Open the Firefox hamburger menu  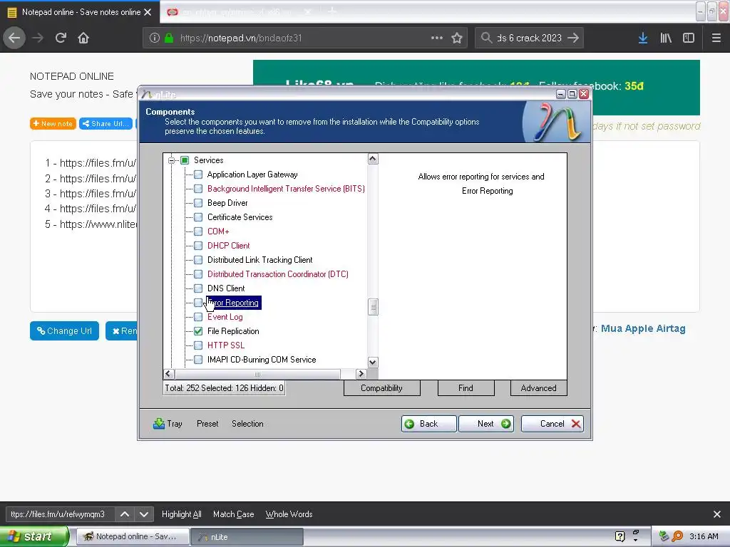[716, 38]
